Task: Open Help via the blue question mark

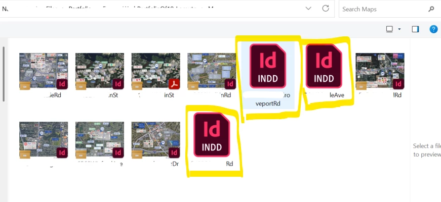Action: tap(434, 29)
